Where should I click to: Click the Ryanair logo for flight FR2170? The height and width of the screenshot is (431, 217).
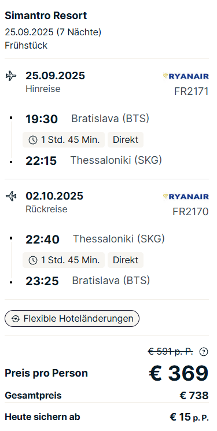pos(186,197)
